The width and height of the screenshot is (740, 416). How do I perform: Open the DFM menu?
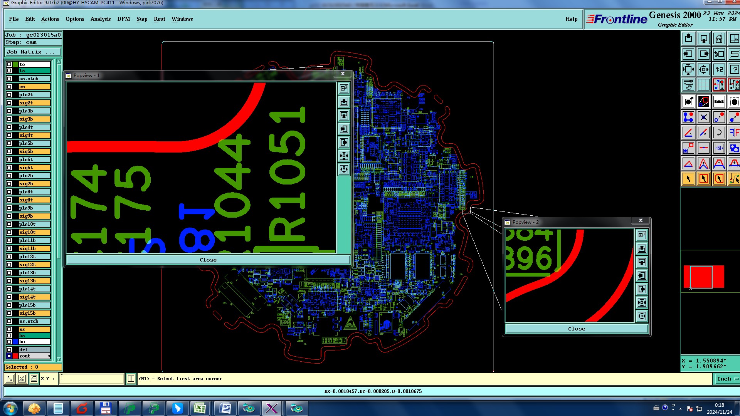(123, 19)
